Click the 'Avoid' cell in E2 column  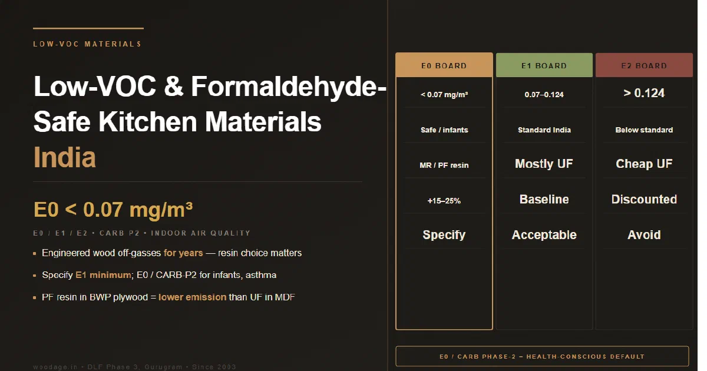tap(644, 235)
